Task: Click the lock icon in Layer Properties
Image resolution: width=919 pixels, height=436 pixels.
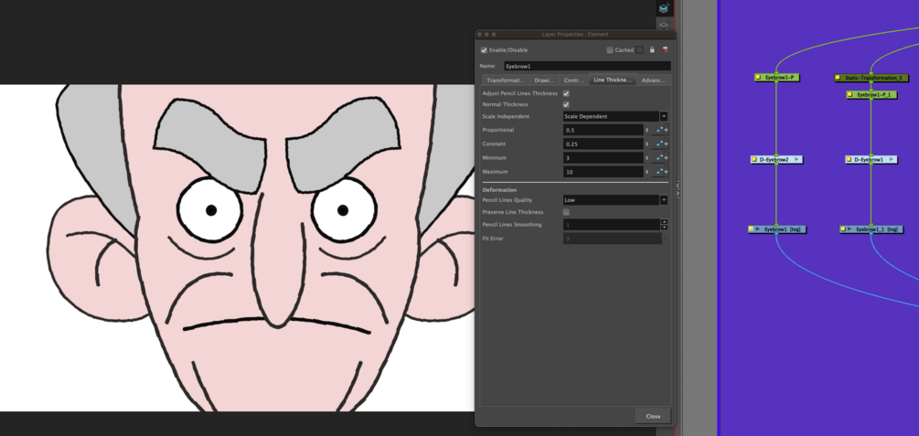Action: [x=652, y=49]
